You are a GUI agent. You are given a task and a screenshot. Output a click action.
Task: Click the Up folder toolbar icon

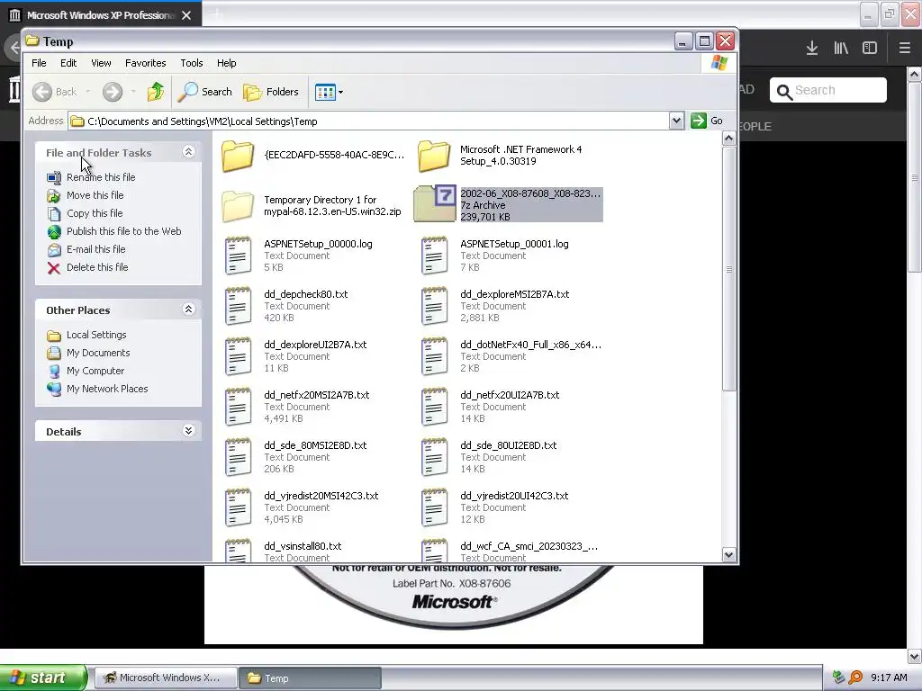pyautogui.click(x=155, y=92)
